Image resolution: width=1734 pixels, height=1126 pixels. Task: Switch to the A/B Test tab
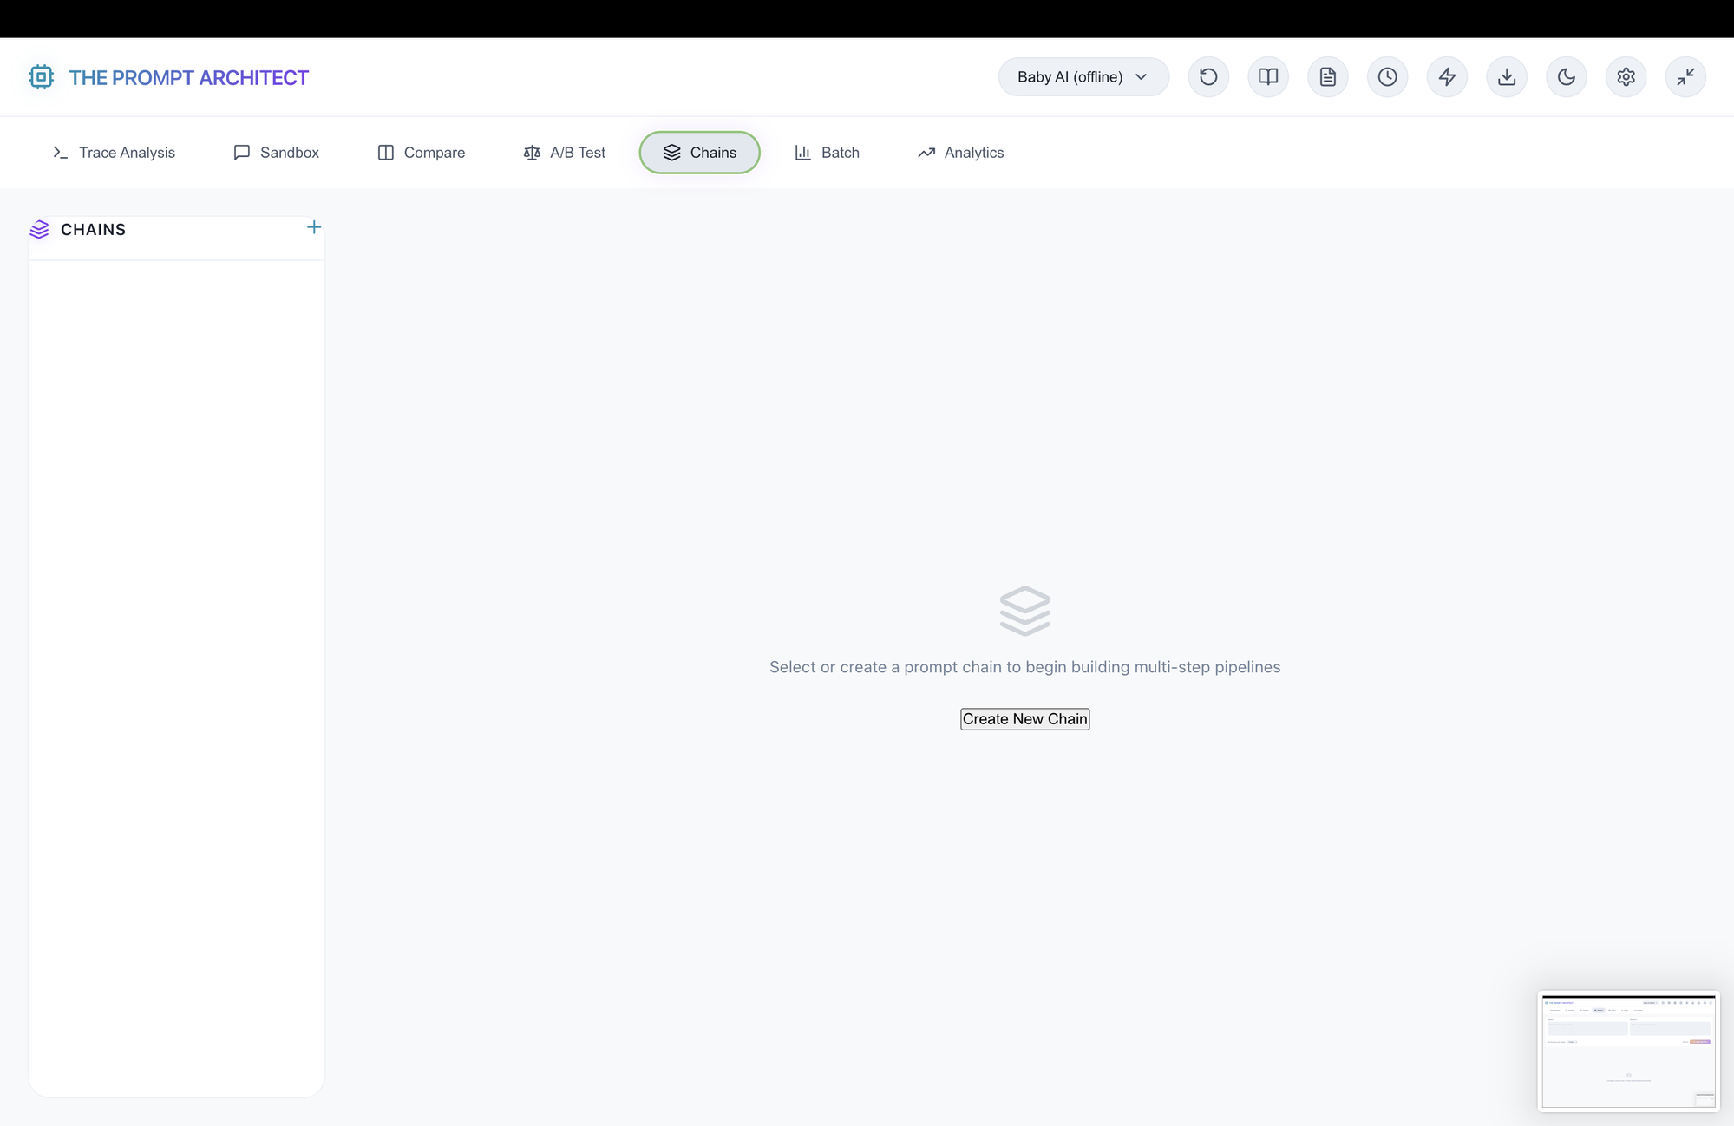pos(565,153)
